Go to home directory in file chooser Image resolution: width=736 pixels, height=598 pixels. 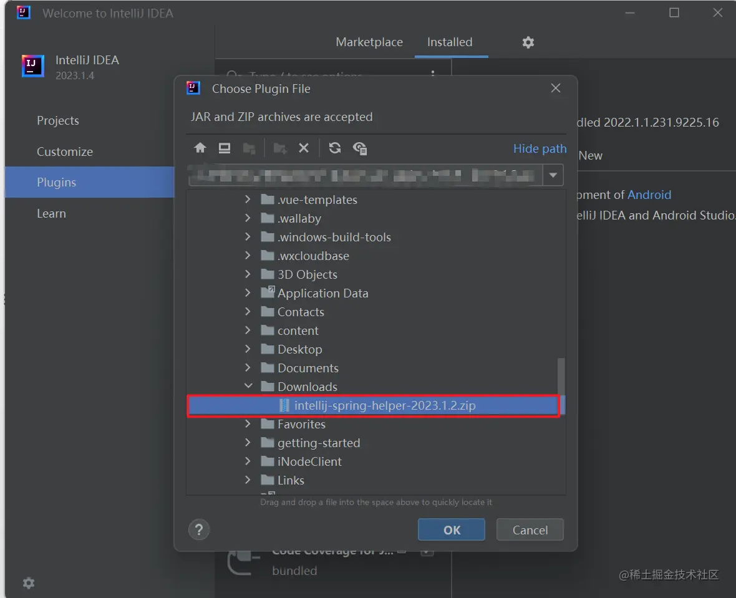[200, 148]
